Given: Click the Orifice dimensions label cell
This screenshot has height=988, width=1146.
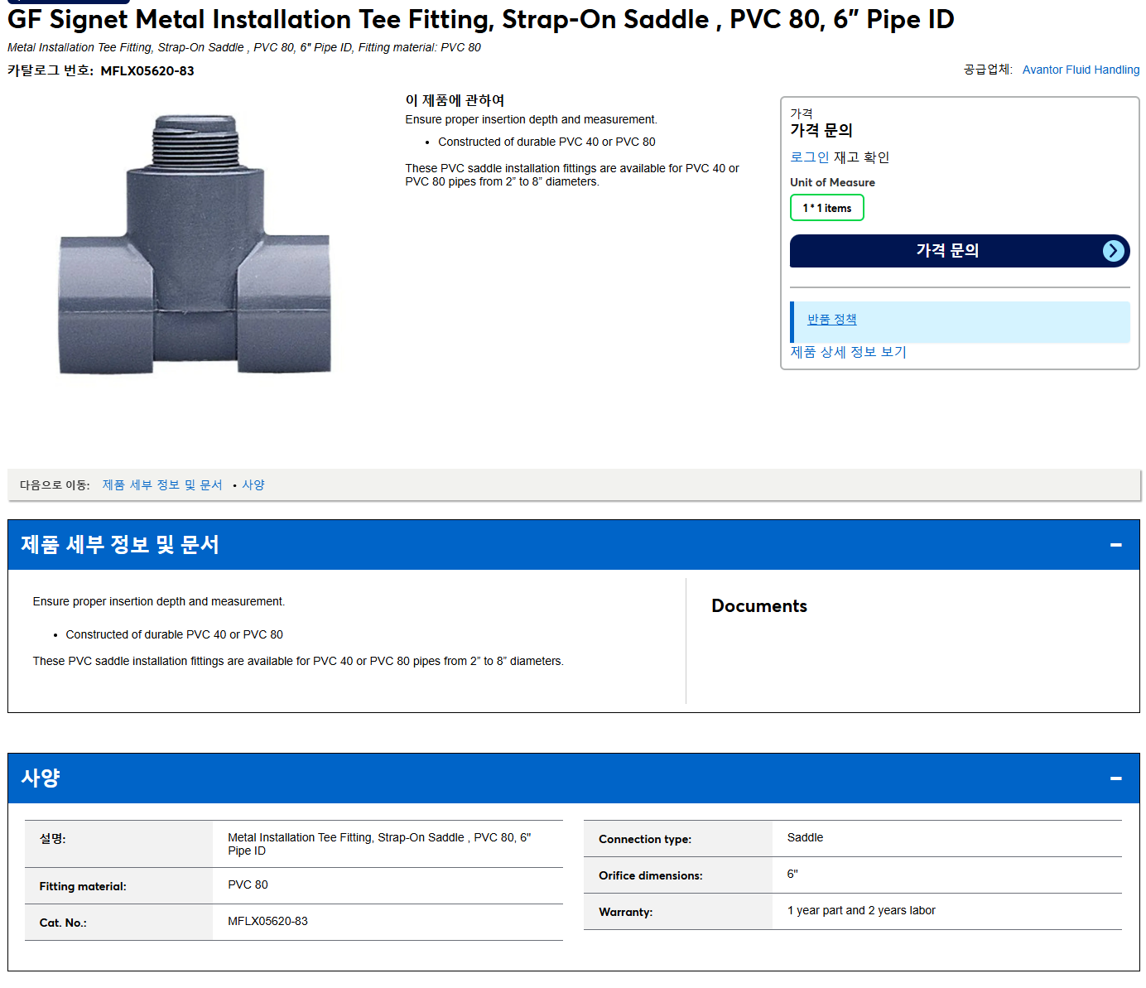Looking at the screenshot, I should (x=678, y=875).
